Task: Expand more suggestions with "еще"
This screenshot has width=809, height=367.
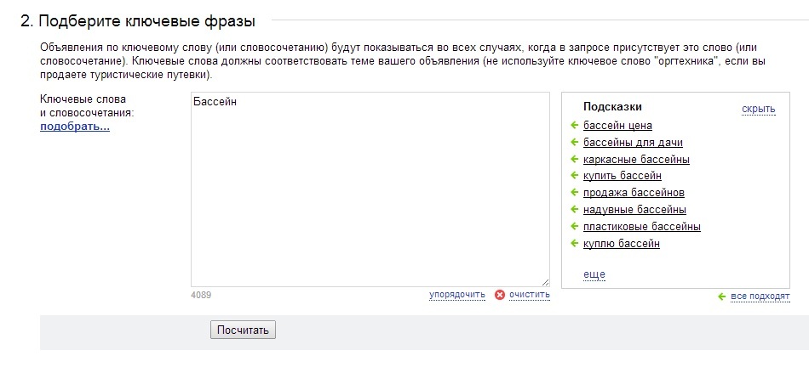Action: coord(594,274)
